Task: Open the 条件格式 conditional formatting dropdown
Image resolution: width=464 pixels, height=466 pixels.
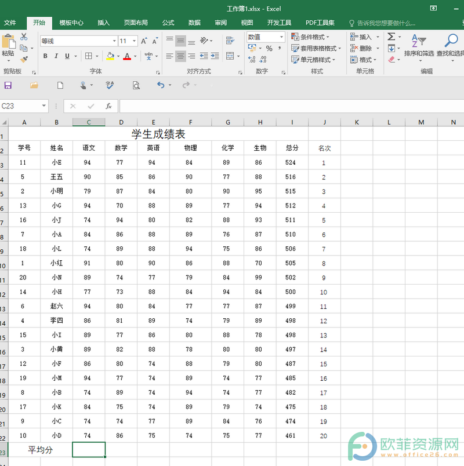Action: [310, 37]
